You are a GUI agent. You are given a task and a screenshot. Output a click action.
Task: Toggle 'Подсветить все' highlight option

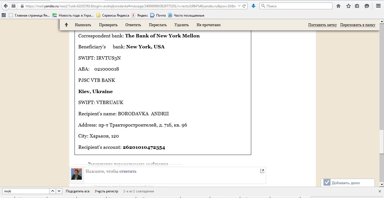coord(78,191)
